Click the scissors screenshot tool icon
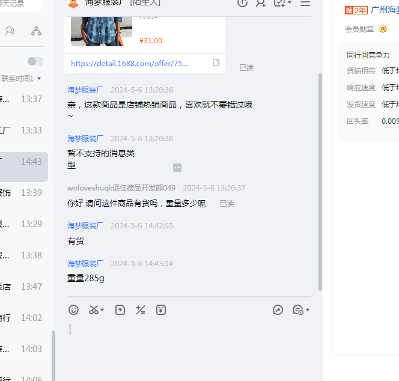The height and width of the screenshot is (381, 399). (94, 310)
